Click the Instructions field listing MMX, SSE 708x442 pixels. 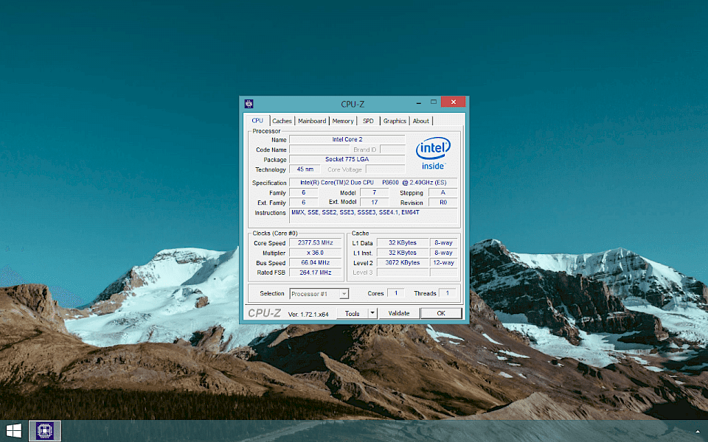pos(373,215)
